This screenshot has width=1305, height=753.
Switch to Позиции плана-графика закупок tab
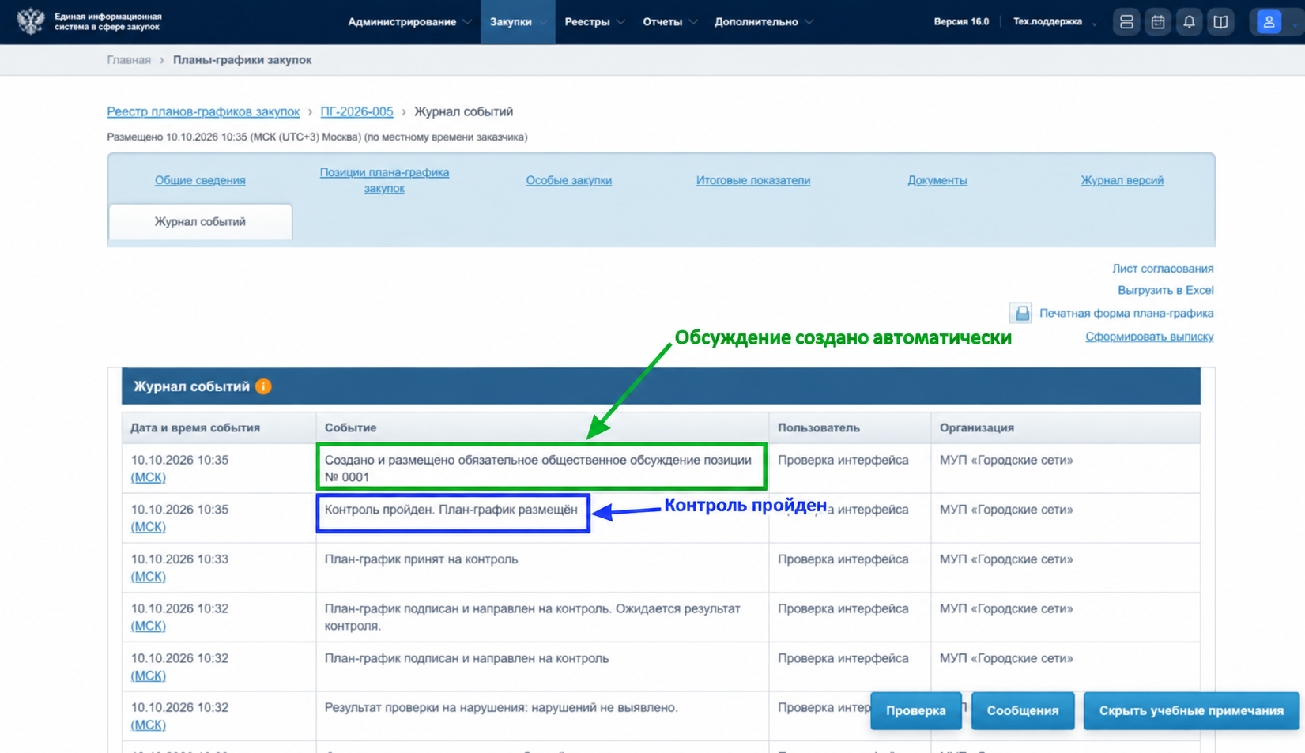click(x=384, y=180)
